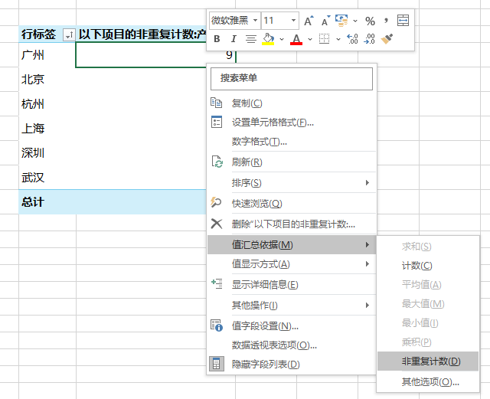The height and width of the screenshot is (399, 490).
Task: Click the 搜索菜单 search box
Action: point(291,78)
